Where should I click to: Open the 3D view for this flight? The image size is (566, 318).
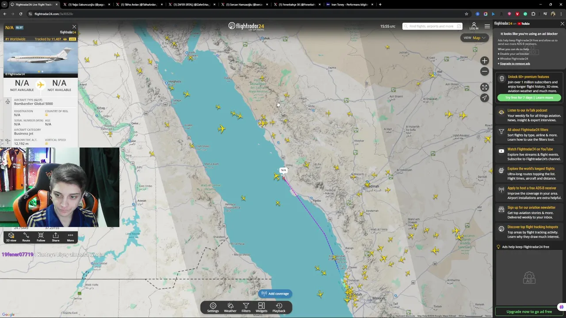click(x=11, y=237)
